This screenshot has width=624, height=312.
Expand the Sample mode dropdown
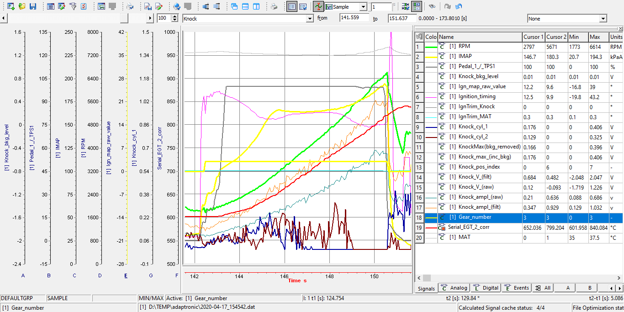pos(363,7)
